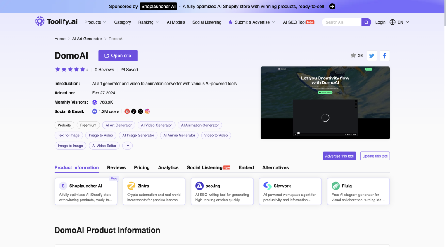This screenshot has width=446, height=247.
Task: Click the Login link
Action: pyautogui.click(x=380, y=22)
